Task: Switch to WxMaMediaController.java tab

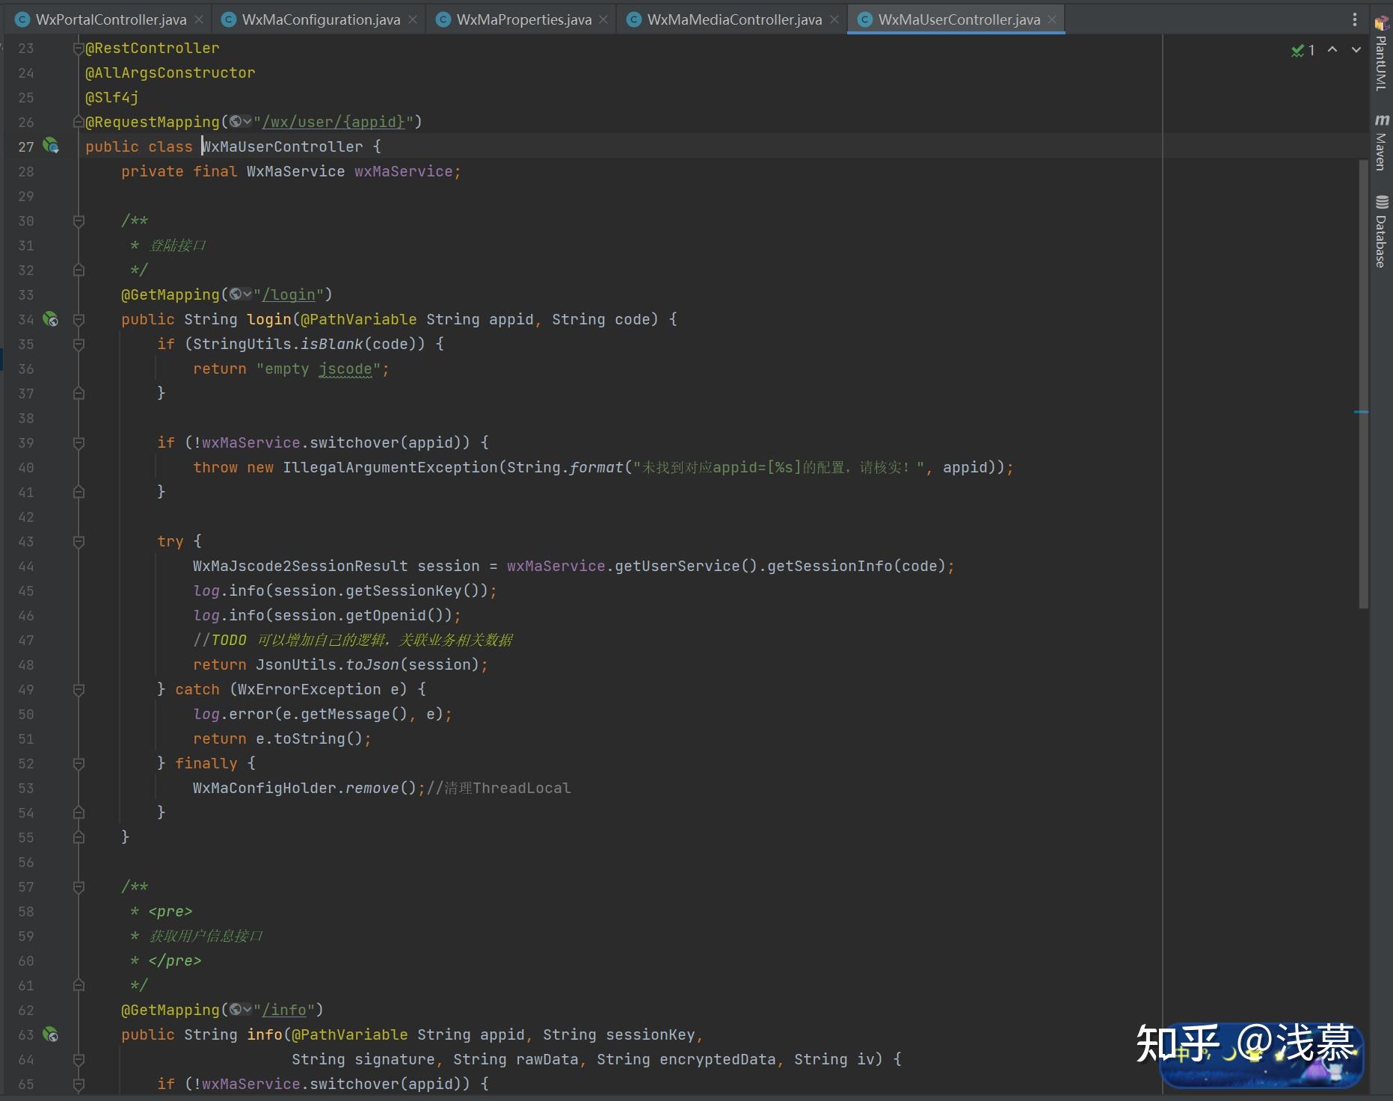Action: pyautogui.click(x=734, y=19)
